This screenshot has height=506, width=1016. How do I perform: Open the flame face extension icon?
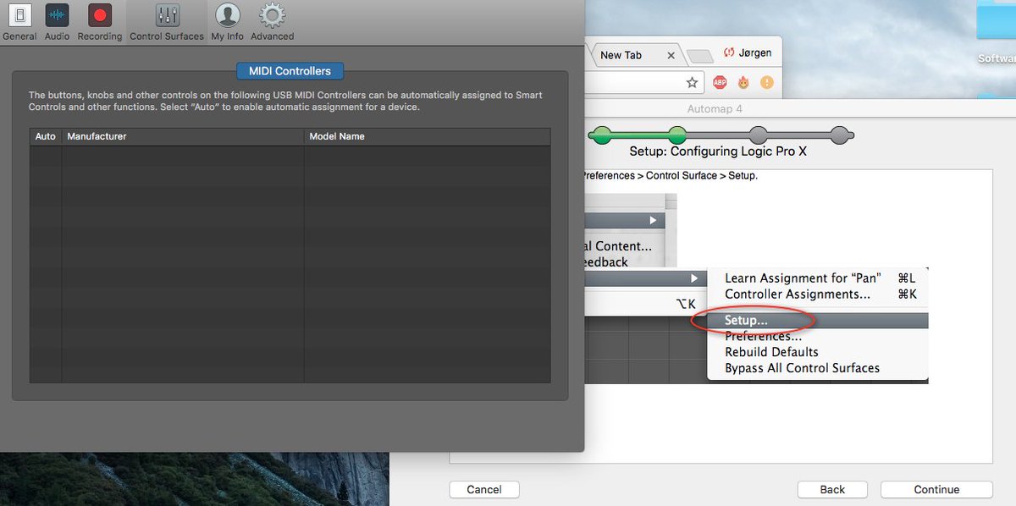point(743,82)
